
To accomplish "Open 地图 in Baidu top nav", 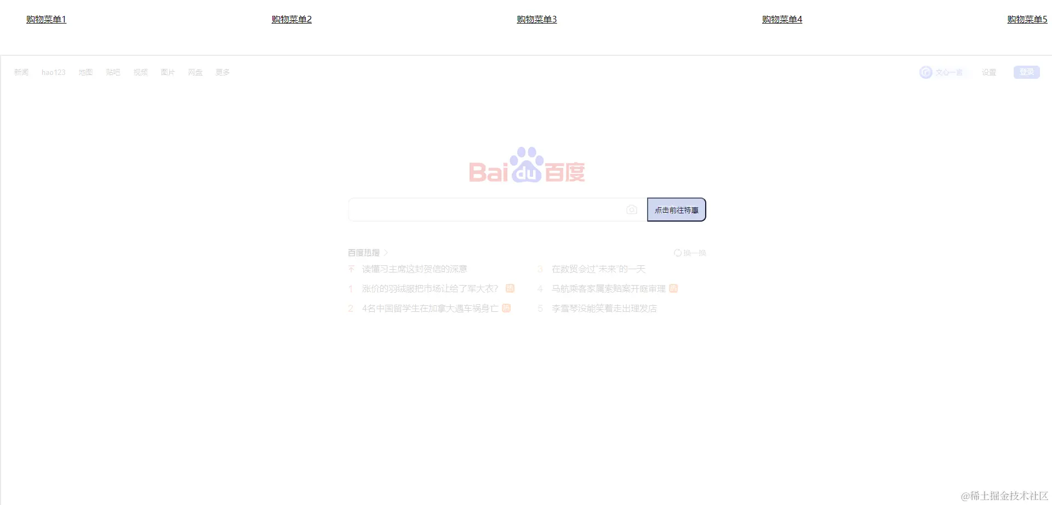I will click(85, 72).
